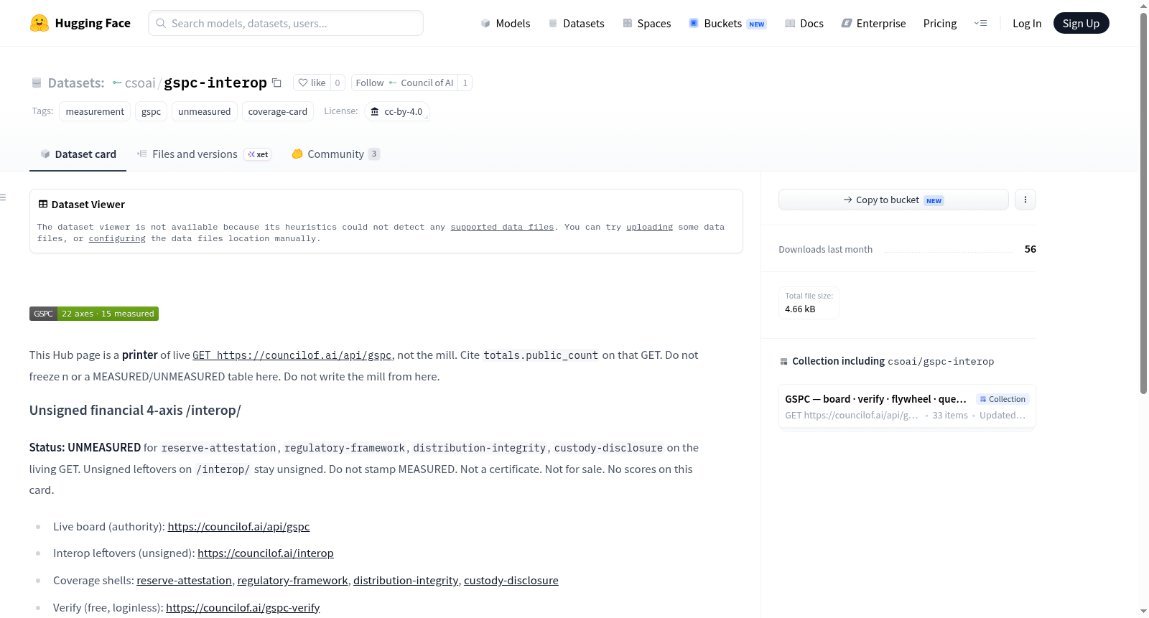Click the search magnifier icon
Screen dimensions: 1149x618
(x=161, y=23)
